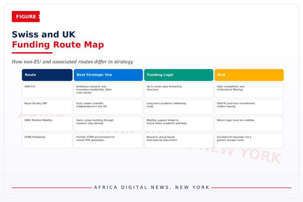The width and height of the screenshot is (303, 202).
Task: Select the excellent fit required cell
Action: click(x=249, y=140)
